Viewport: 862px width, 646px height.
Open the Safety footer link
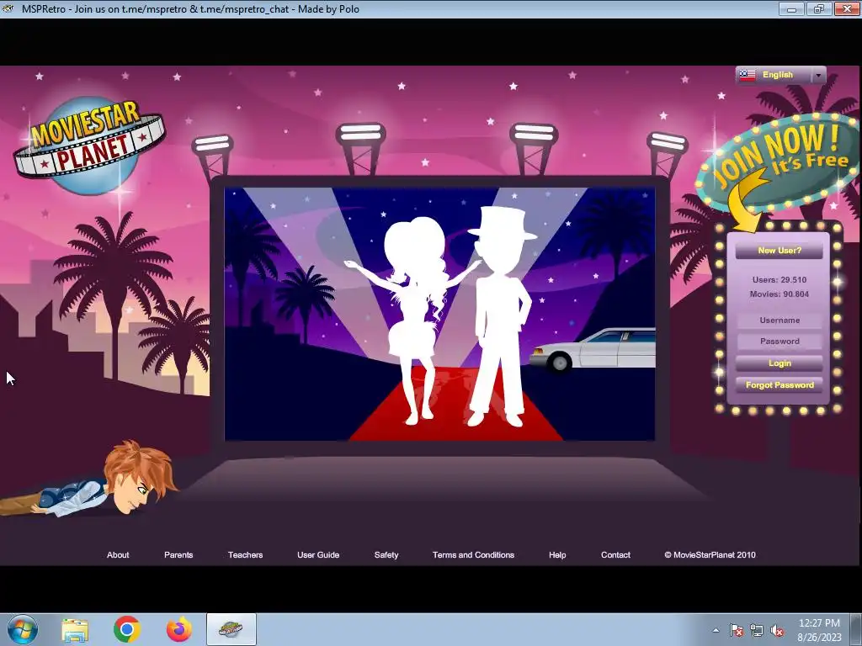coord(386,555)
